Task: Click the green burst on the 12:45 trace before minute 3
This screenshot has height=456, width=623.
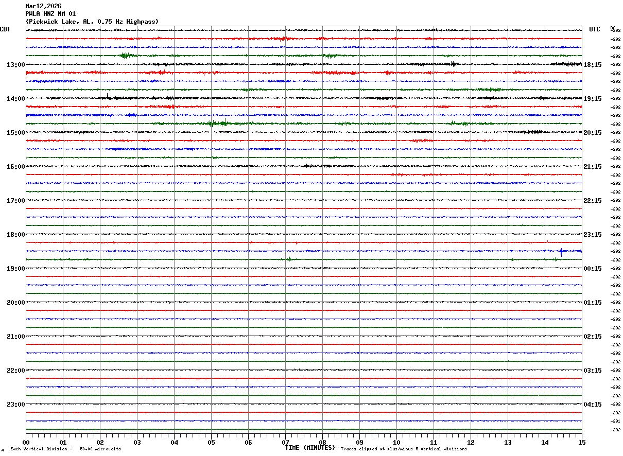Action: point(127,56)
